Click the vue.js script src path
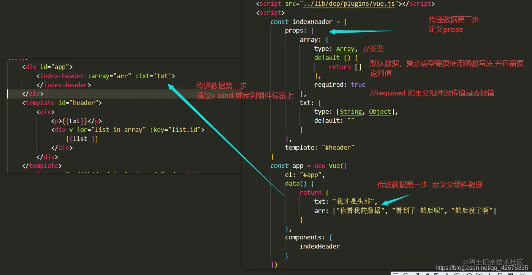 349,3
